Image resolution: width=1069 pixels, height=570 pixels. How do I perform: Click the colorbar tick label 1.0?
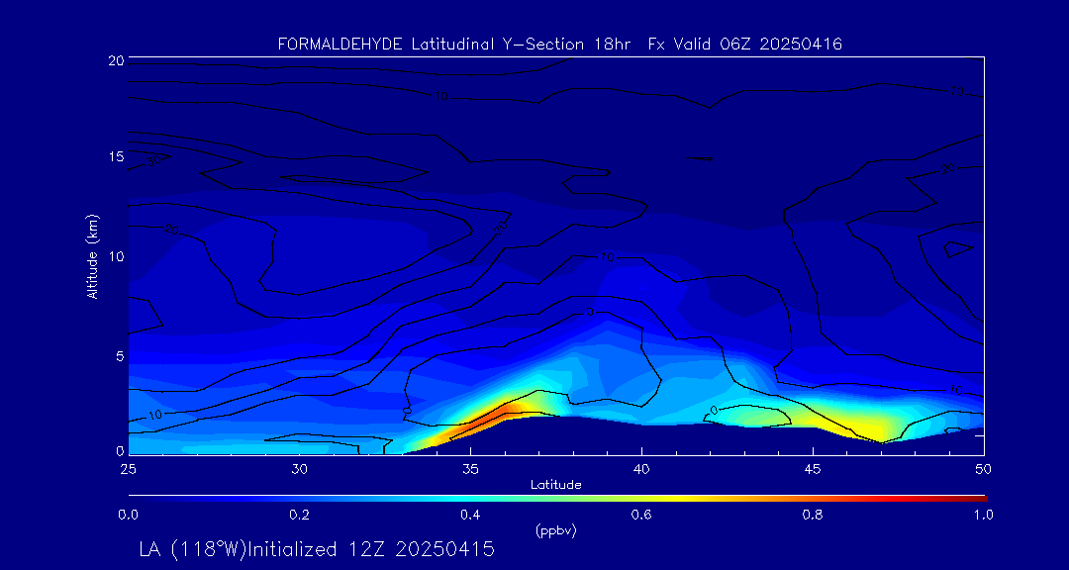984,515
